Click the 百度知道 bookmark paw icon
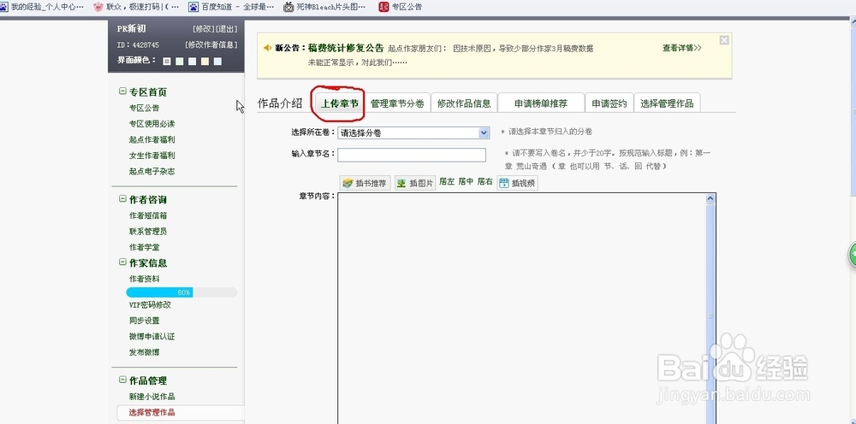 [x=193, y=7]
